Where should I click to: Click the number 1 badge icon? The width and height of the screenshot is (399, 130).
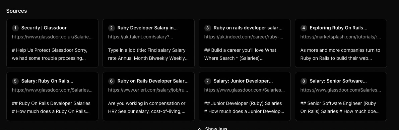[15, 28]
